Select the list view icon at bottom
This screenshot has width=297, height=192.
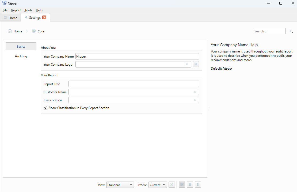tap(198, 185)
